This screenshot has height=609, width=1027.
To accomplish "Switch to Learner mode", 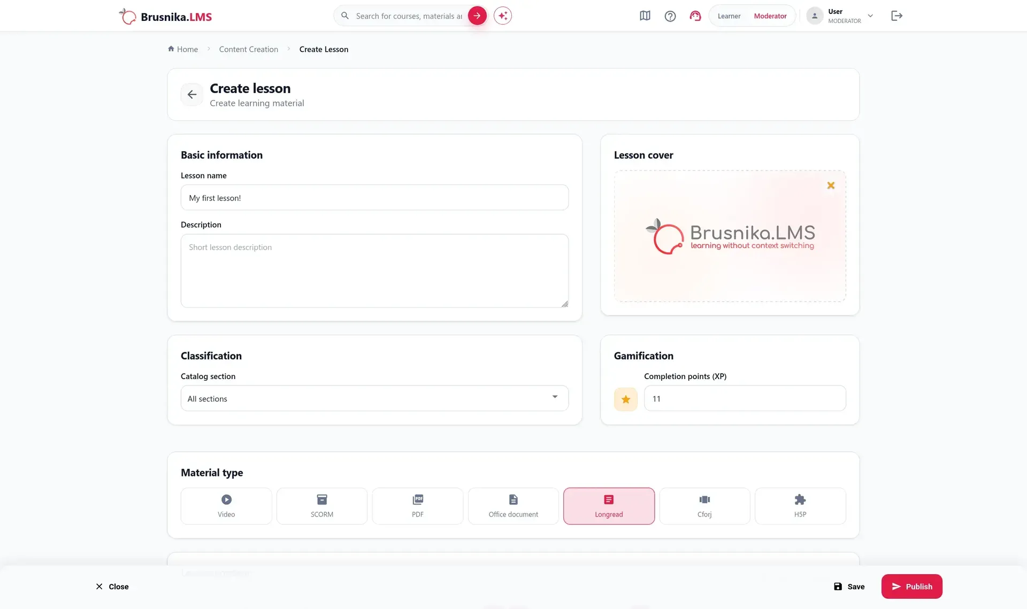I will [729, 16].
